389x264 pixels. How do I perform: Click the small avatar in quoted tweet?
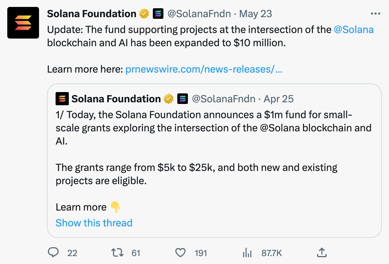pyautogui.click(x=62, y=99)
